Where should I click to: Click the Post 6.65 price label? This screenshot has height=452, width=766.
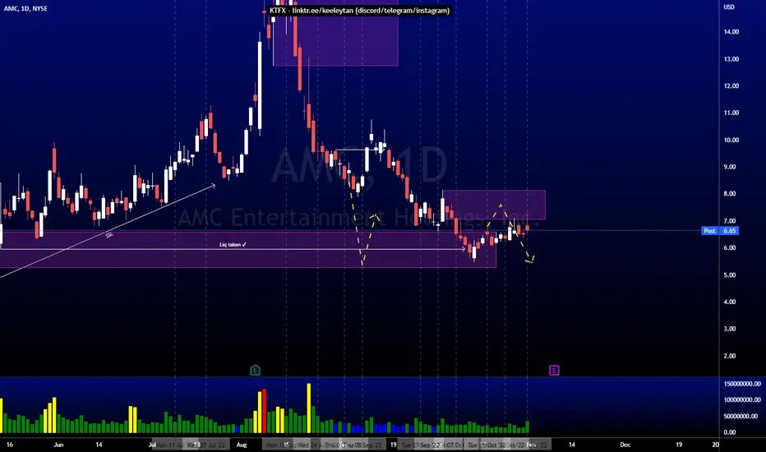click(720, 231)
